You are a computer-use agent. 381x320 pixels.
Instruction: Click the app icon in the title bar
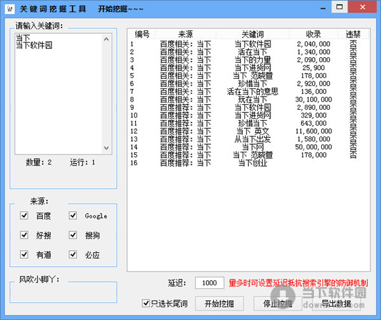(x=10, y=9)
